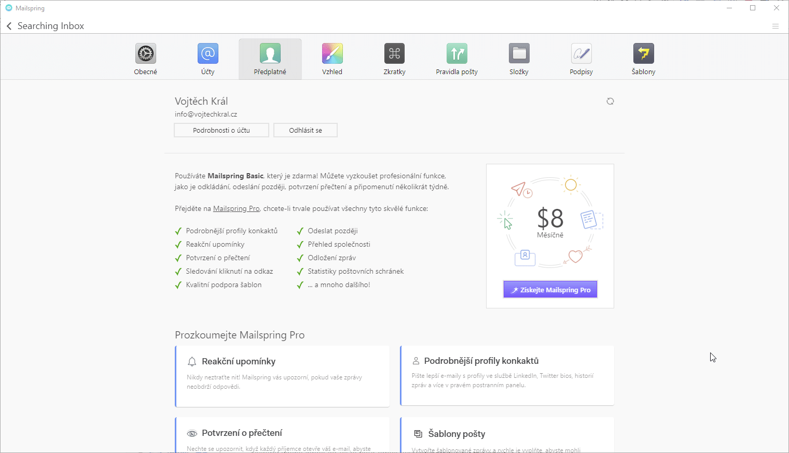Click the Podrobnosti o účtu button

click(x=222, y=130)
